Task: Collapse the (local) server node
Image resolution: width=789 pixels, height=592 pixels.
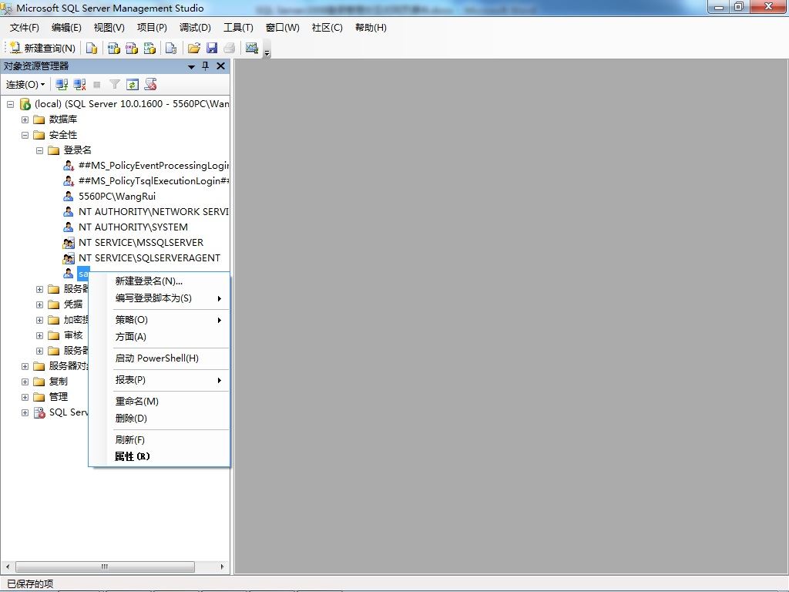Action: click(x=10, y=104)
